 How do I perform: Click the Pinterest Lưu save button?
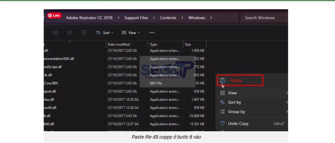coord(54,16)
